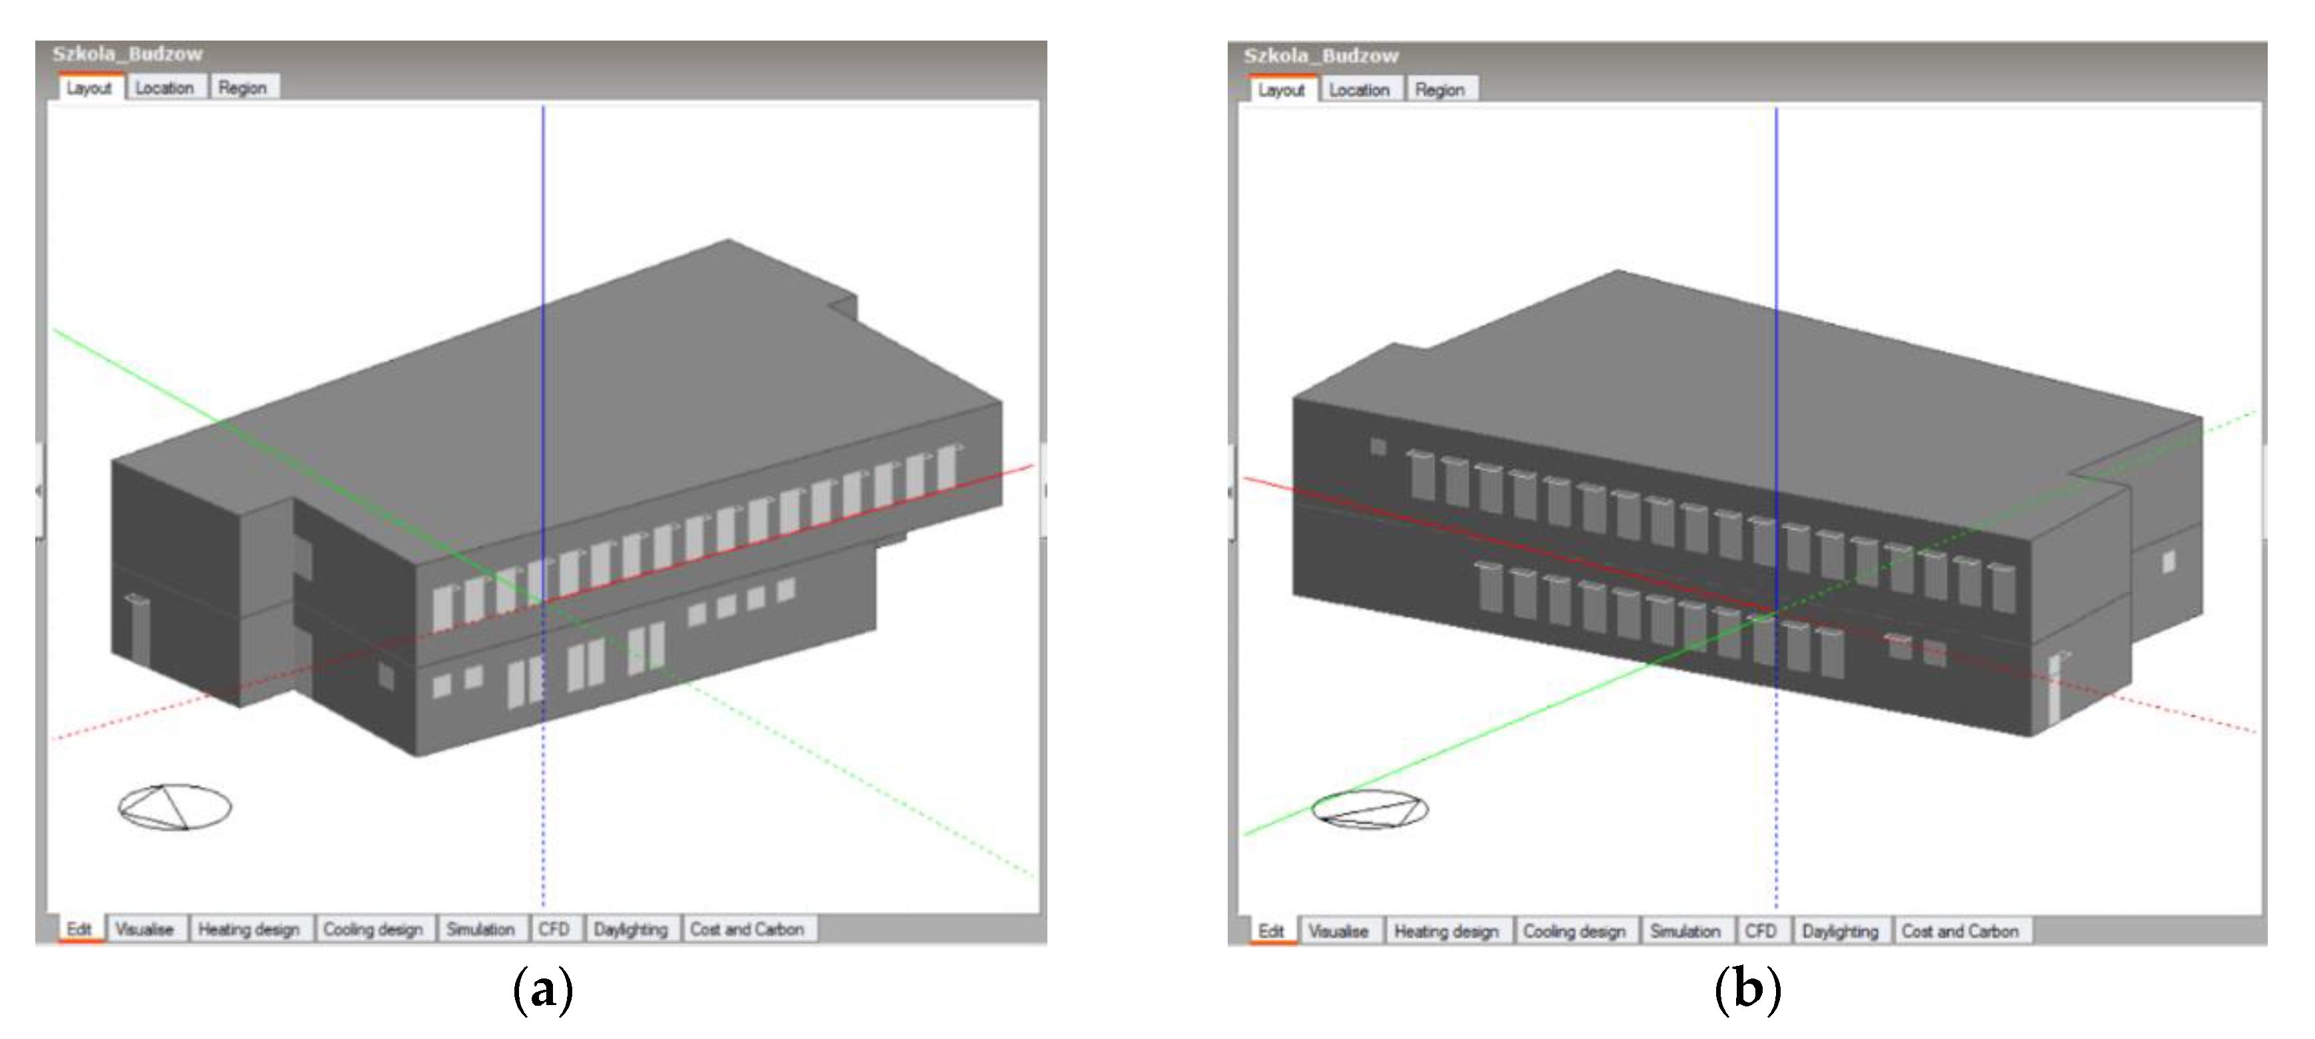The height and width of the screenshot is (1039, 2315).
Task: Open Daylighting tab in left panel
Action: (x=631, y=929)
